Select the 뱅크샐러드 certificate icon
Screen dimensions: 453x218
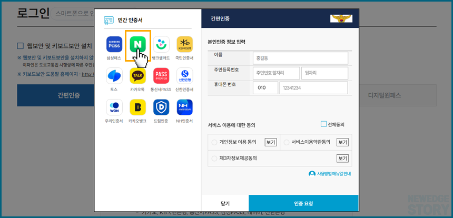[x=161, y=44]
